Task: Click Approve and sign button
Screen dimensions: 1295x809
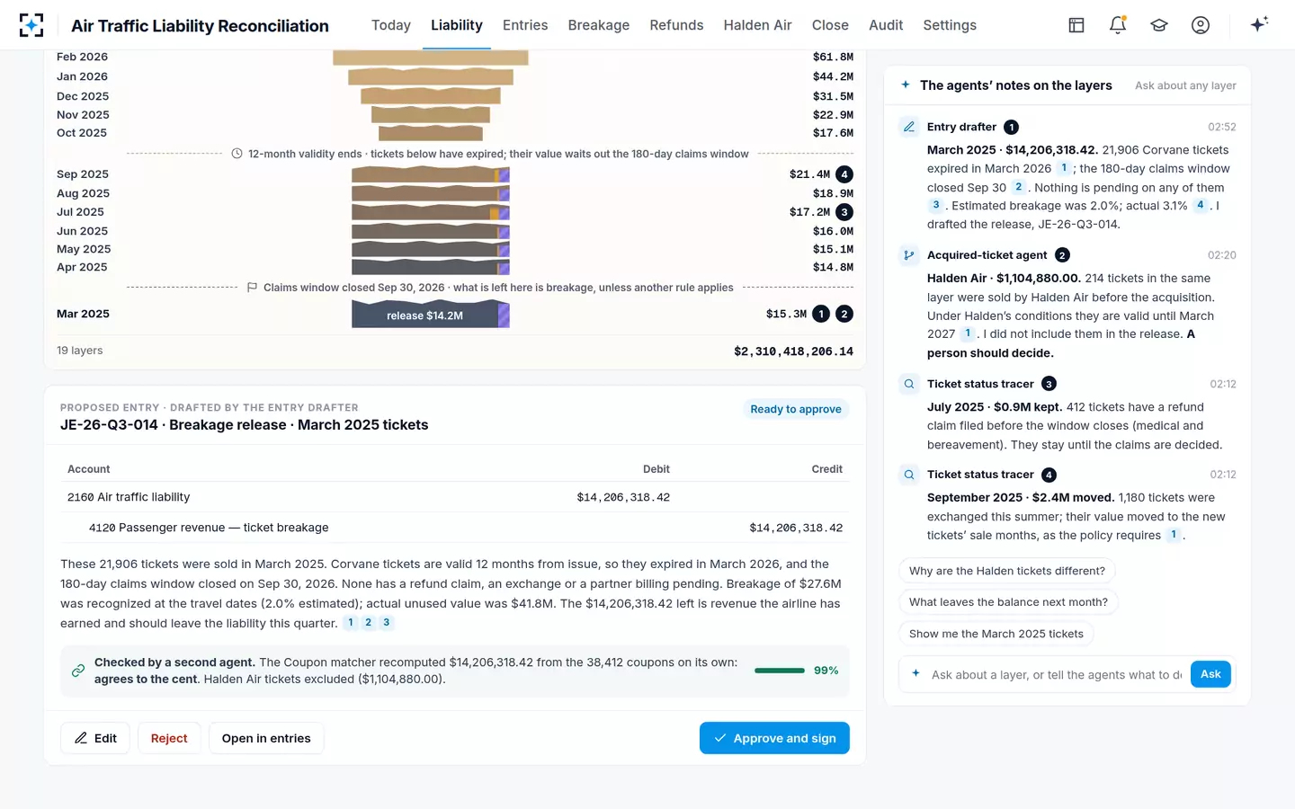Action: click(x=774, y=738)
